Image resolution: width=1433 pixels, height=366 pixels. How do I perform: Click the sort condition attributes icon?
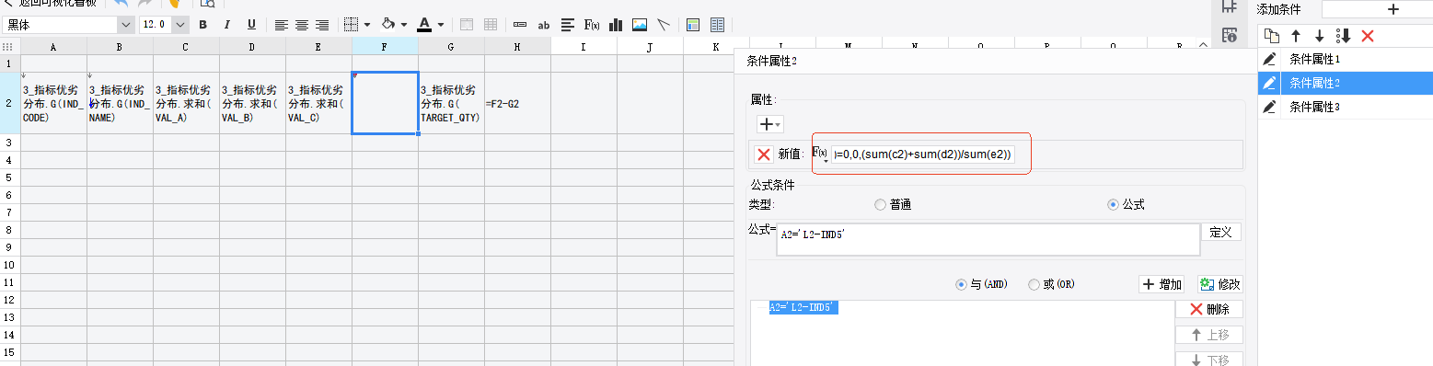coord(1343,35)
